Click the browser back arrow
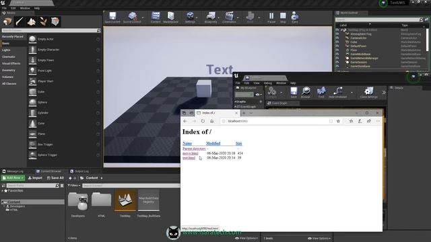Image resolution: width=431 pixels, height=242 pixels. tap(185, 121)
